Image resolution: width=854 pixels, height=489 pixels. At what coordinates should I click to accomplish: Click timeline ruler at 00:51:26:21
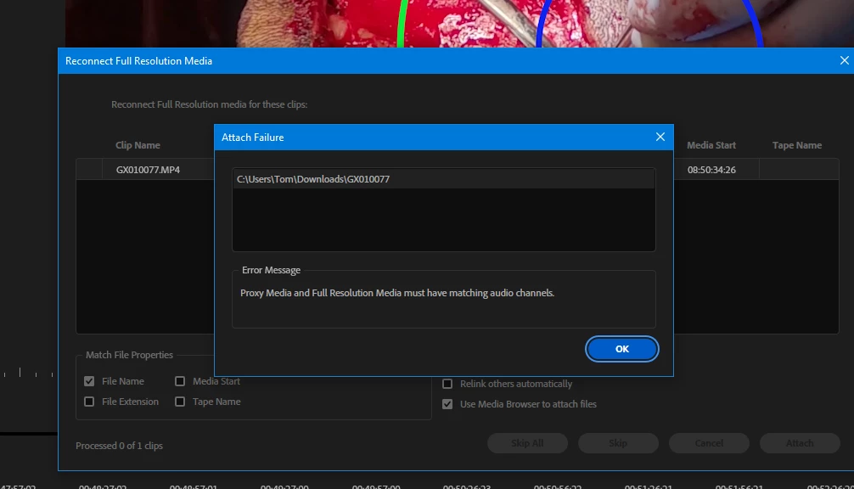[x=648, y=486]
